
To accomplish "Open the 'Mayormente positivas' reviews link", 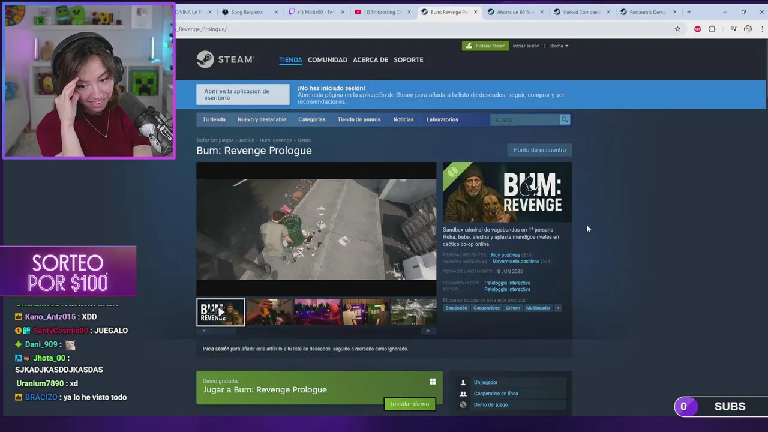I will click(x=515, y=262).
